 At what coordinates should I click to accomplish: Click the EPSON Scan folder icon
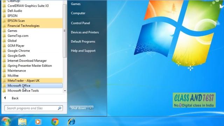pos(4,21)
